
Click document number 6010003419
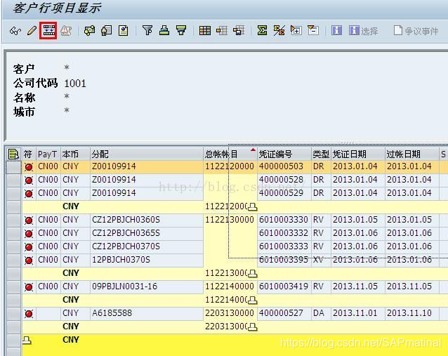tap(284, 286)
